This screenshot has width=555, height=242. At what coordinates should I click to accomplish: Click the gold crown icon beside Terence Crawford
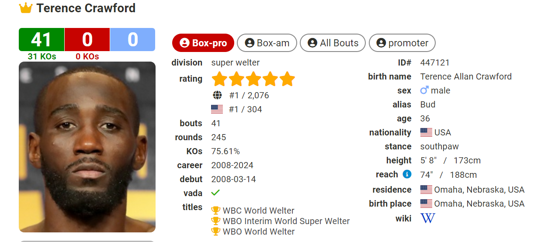[x=26, y=8]
